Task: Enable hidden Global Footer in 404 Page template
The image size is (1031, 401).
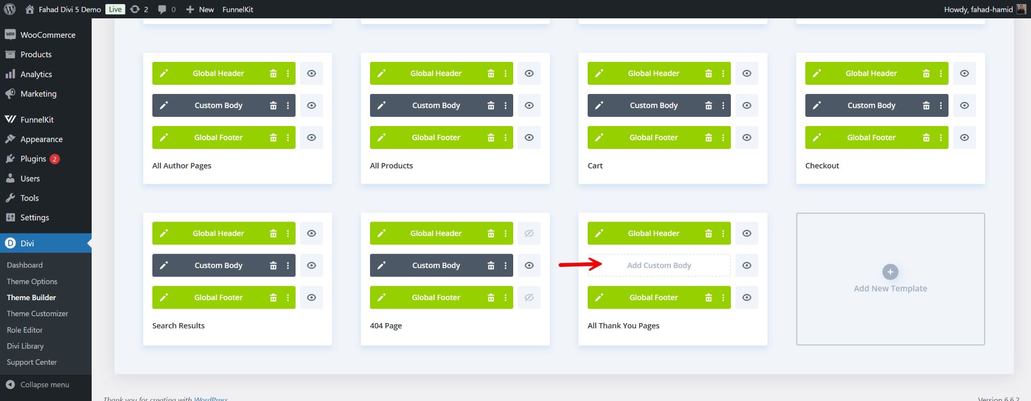Action: [529, 297]
